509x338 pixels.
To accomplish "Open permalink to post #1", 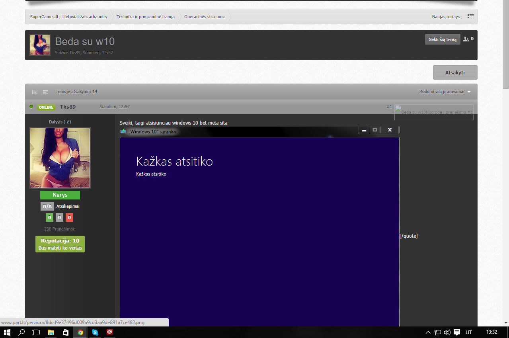I will pyautogui.click(x=389, y=107).
